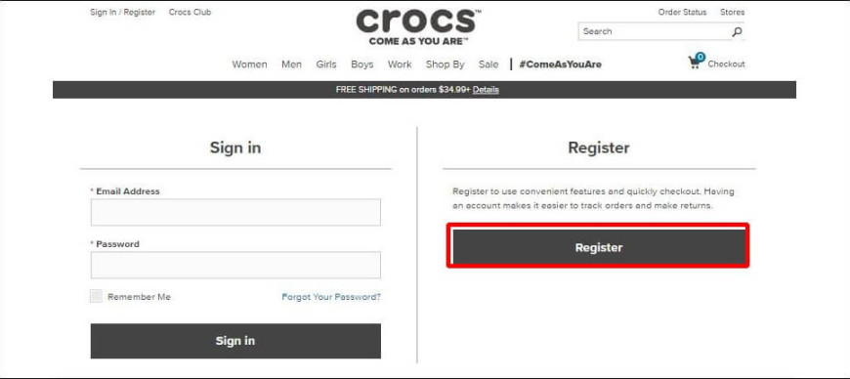The height and width of the screenshot is (379, 850).
Task: Click into the Search box
Action: (x=654, y=31)
